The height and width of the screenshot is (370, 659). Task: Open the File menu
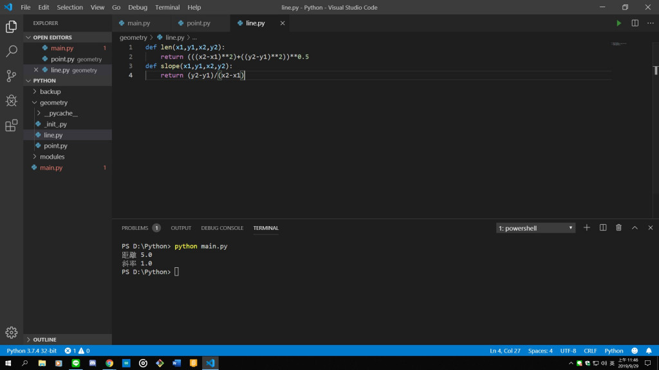26,7
